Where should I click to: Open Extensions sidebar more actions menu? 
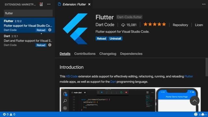pos(49,4)
